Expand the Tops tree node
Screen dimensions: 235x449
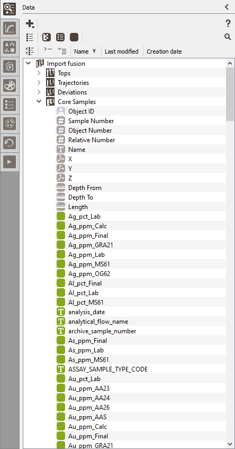pyautogui.click(x=39, y=73)
